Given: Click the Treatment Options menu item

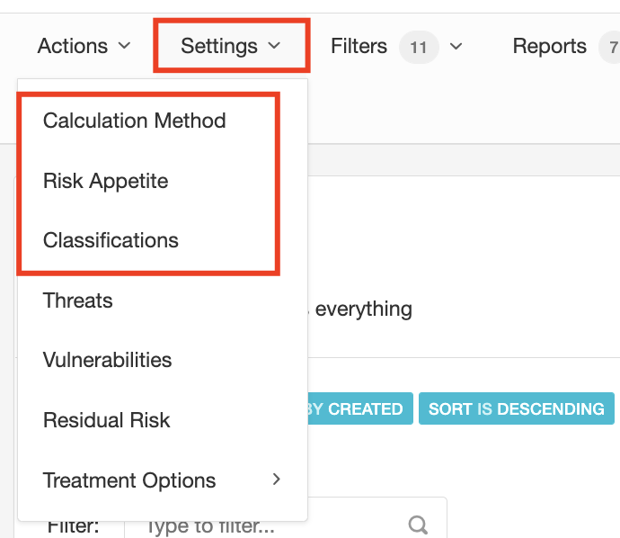Looking at the screenshot, I should pyautogui.click(x=129, y=480).
